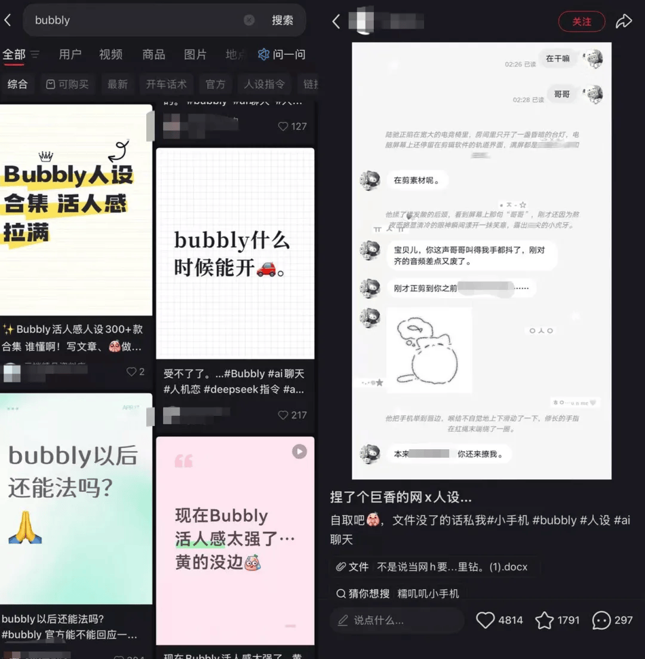
Task: Open the Bubbly人设合集 post thumbnail
Action: (x=76, y=210)
